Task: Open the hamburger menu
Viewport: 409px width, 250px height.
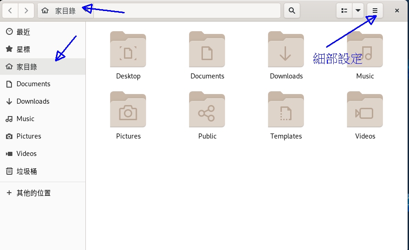Action: tap(375, 11)
